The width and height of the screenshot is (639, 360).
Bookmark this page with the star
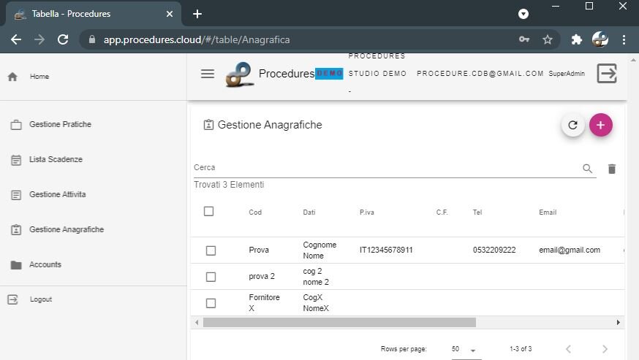tap(548, 39)
